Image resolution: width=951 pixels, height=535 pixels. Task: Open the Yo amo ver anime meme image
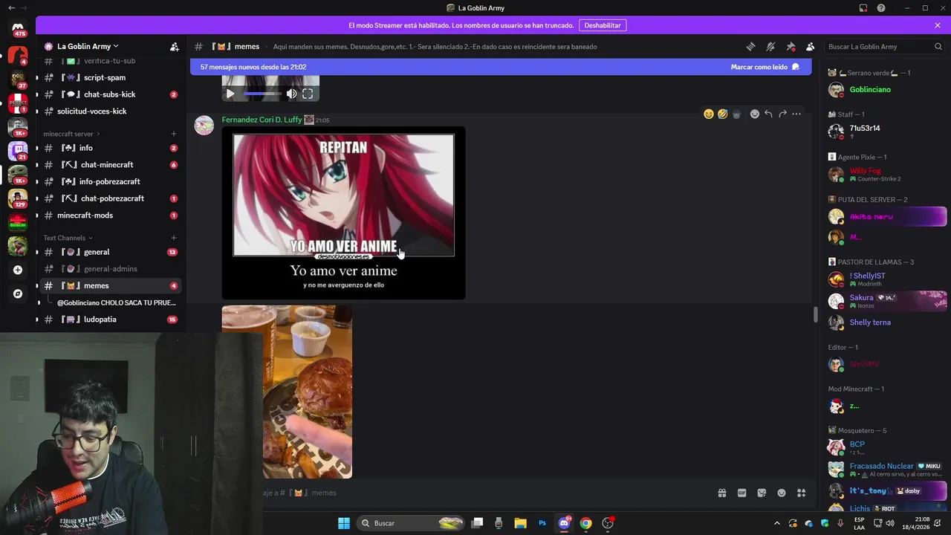click(x=343, y=213)
